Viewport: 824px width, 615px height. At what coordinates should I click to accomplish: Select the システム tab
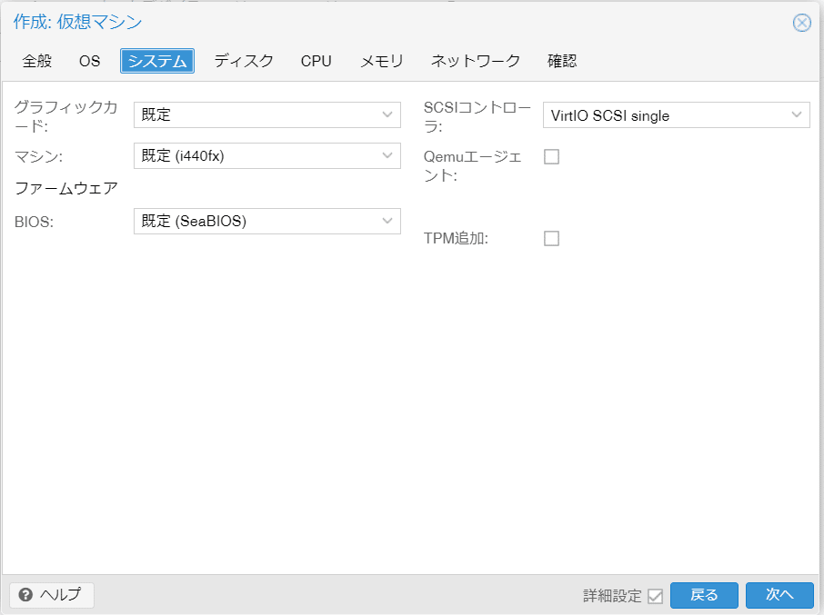[157, 61]
